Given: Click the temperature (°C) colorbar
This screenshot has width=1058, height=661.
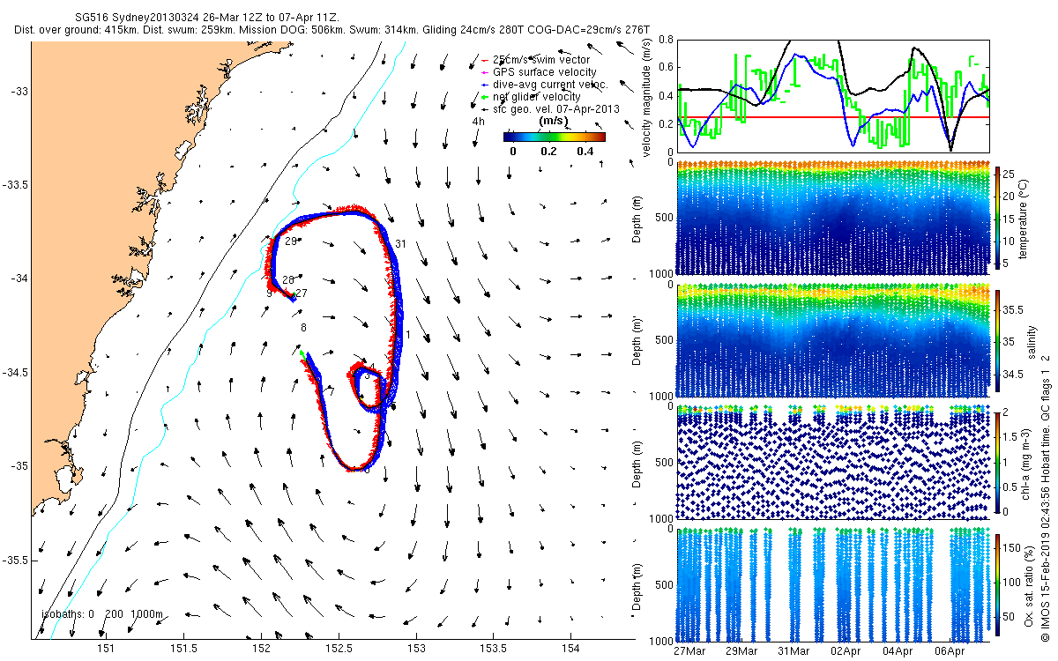Looking at the screenshot, I should [998, 218].
